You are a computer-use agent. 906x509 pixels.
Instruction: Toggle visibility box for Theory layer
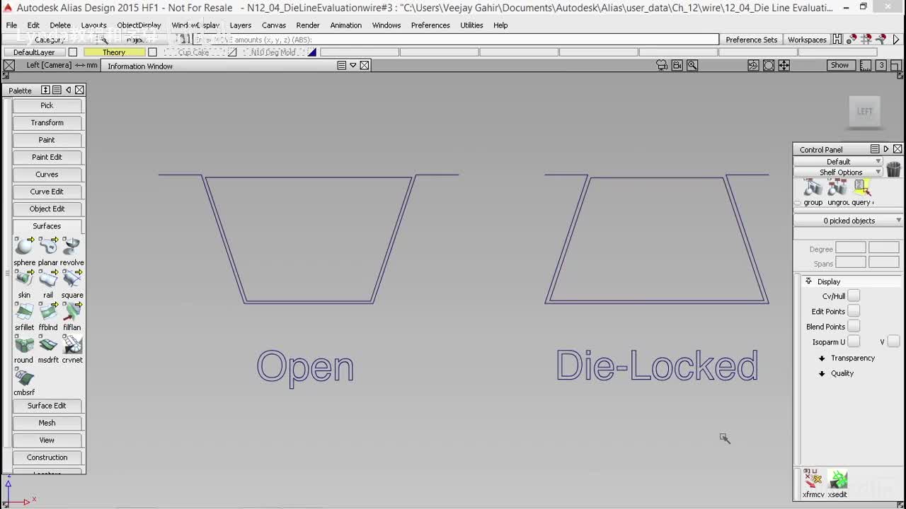click(x=152, y=52)
